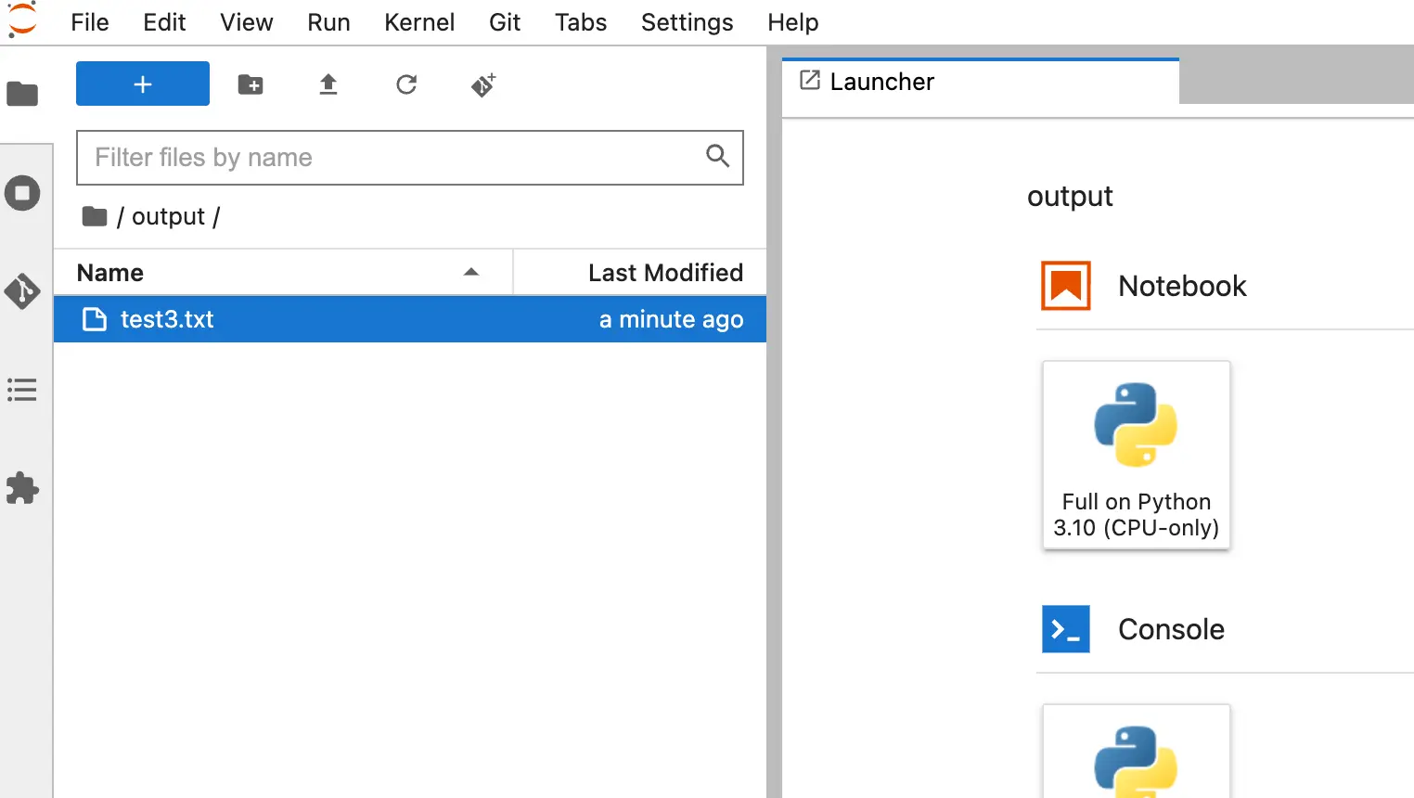This screenshot has width=1414, height=798.
Task: Launch Full on Python 3.10 notebook
Action: 1137,455
